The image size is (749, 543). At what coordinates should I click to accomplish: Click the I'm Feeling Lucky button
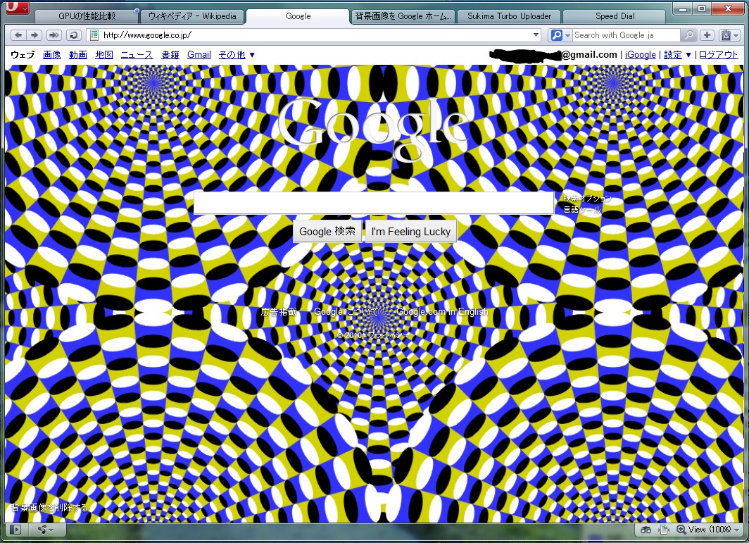(411, 231)
